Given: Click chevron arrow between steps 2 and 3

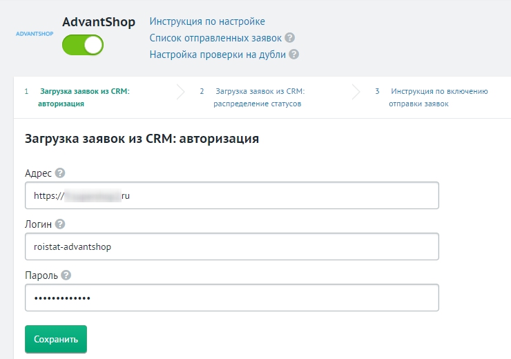Looking at the screenshot, I should [x=356, y=92].
